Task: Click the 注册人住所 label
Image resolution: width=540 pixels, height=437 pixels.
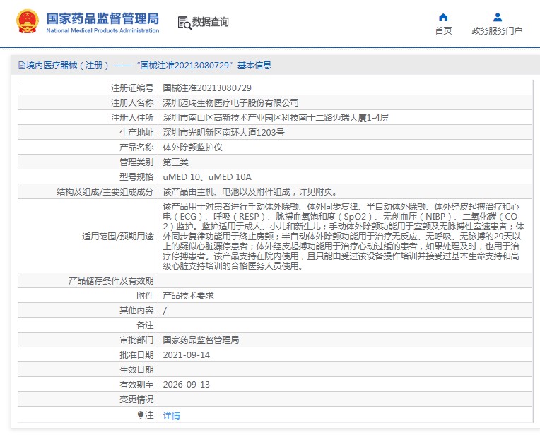Action: (x=132, y=118)
